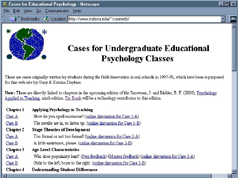Click the Applying Psychology to Teaching heading
The image size is (238, 178).
point(62,109)
